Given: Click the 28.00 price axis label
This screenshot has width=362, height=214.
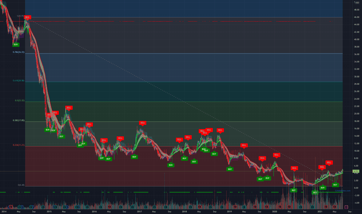Looking at the screenshot, I should click(x=357, y=84).
